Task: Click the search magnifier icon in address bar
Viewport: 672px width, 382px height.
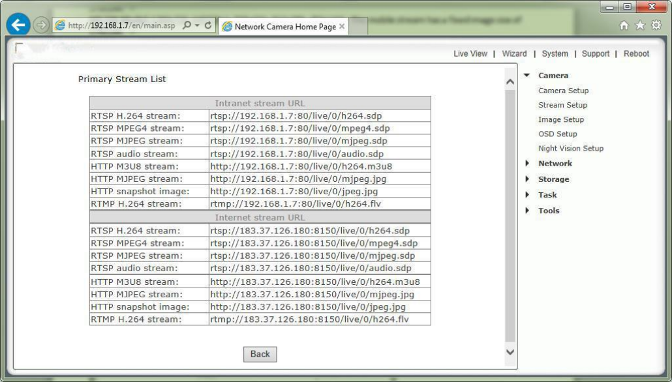Action: tap(187, 25)
